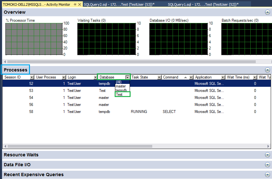272x179 pixels.
Task: Pin the Activity Monitor tab
Action: 75,4
